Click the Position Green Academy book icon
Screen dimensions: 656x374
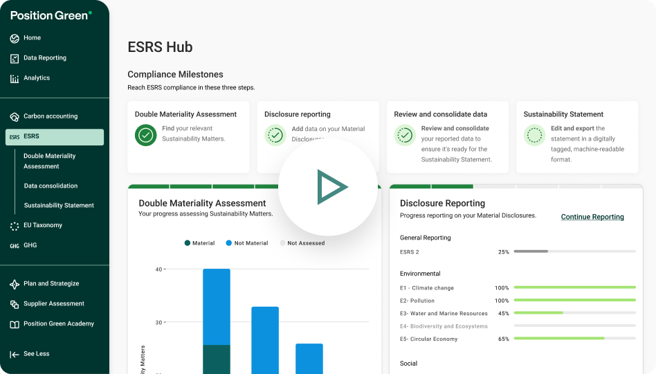(15, 324)
